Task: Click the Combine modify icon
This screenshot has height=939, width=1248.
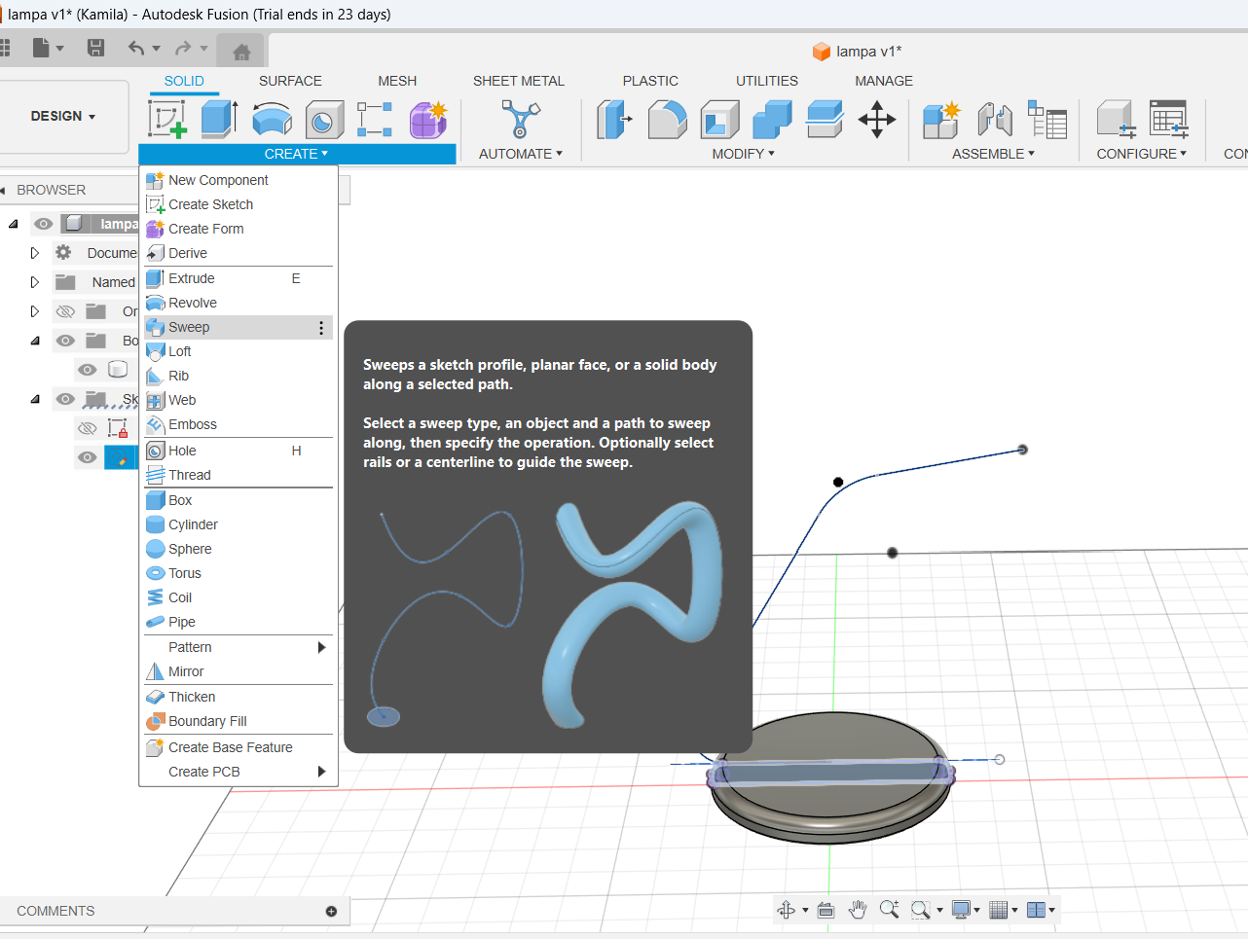Action: (772, 119)
